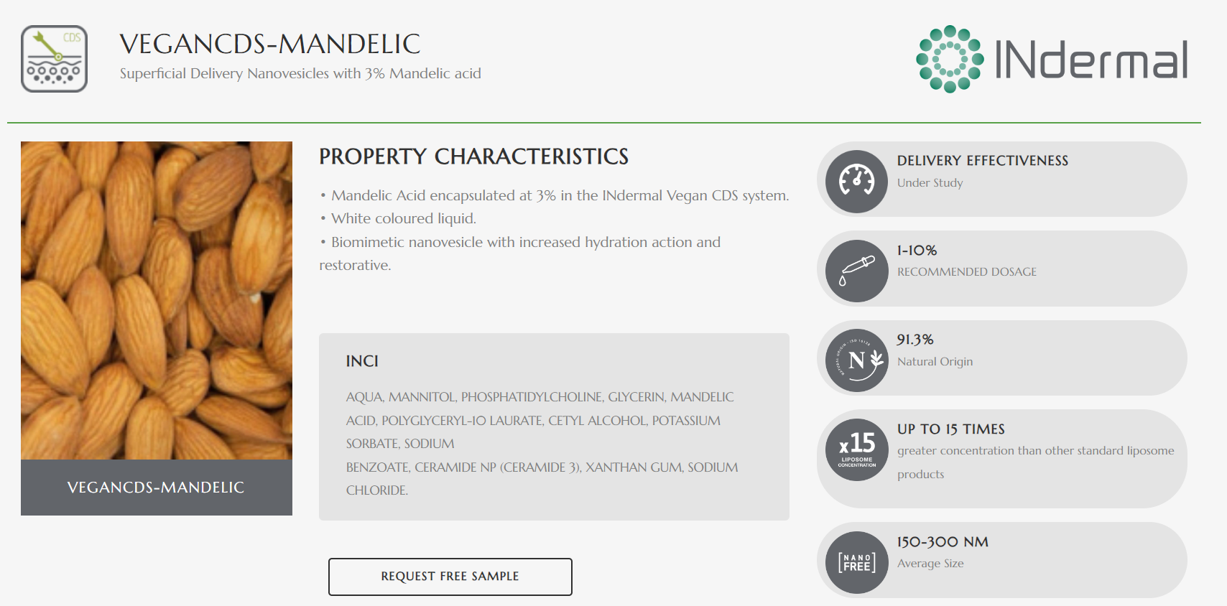This screenshot has width=1227, height=606.
Task: Click the Nano Free icon
Action: tap(856, 562)
